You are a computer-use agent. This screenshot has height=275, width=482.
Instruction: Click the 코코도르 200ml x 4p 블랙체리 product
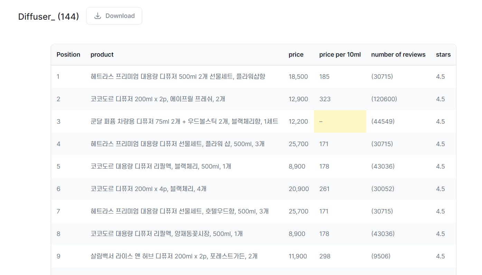coord(148,189)
